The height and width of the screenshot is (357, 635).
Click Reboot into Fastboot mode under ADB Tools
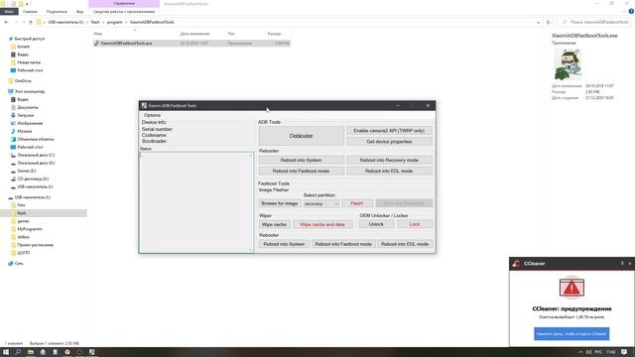pos(301,172)
